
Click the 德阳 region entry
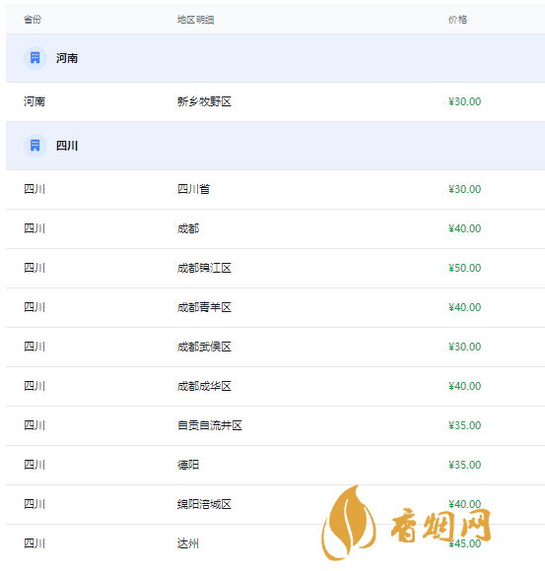pyautogui.click(x=188, y=465)
